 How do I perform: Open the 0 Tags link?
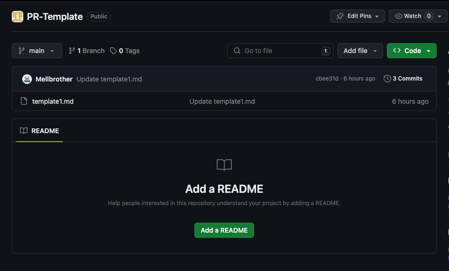125,51
